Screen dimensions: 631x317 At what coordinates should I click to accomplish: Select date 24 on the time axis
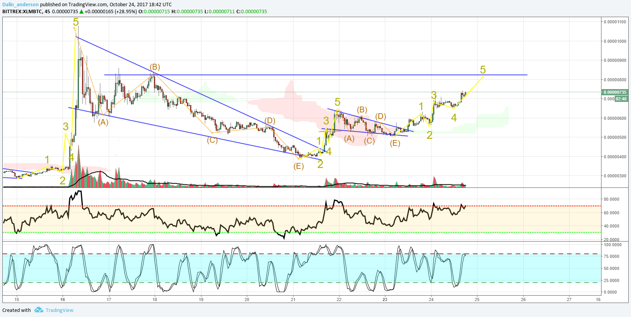431,299
